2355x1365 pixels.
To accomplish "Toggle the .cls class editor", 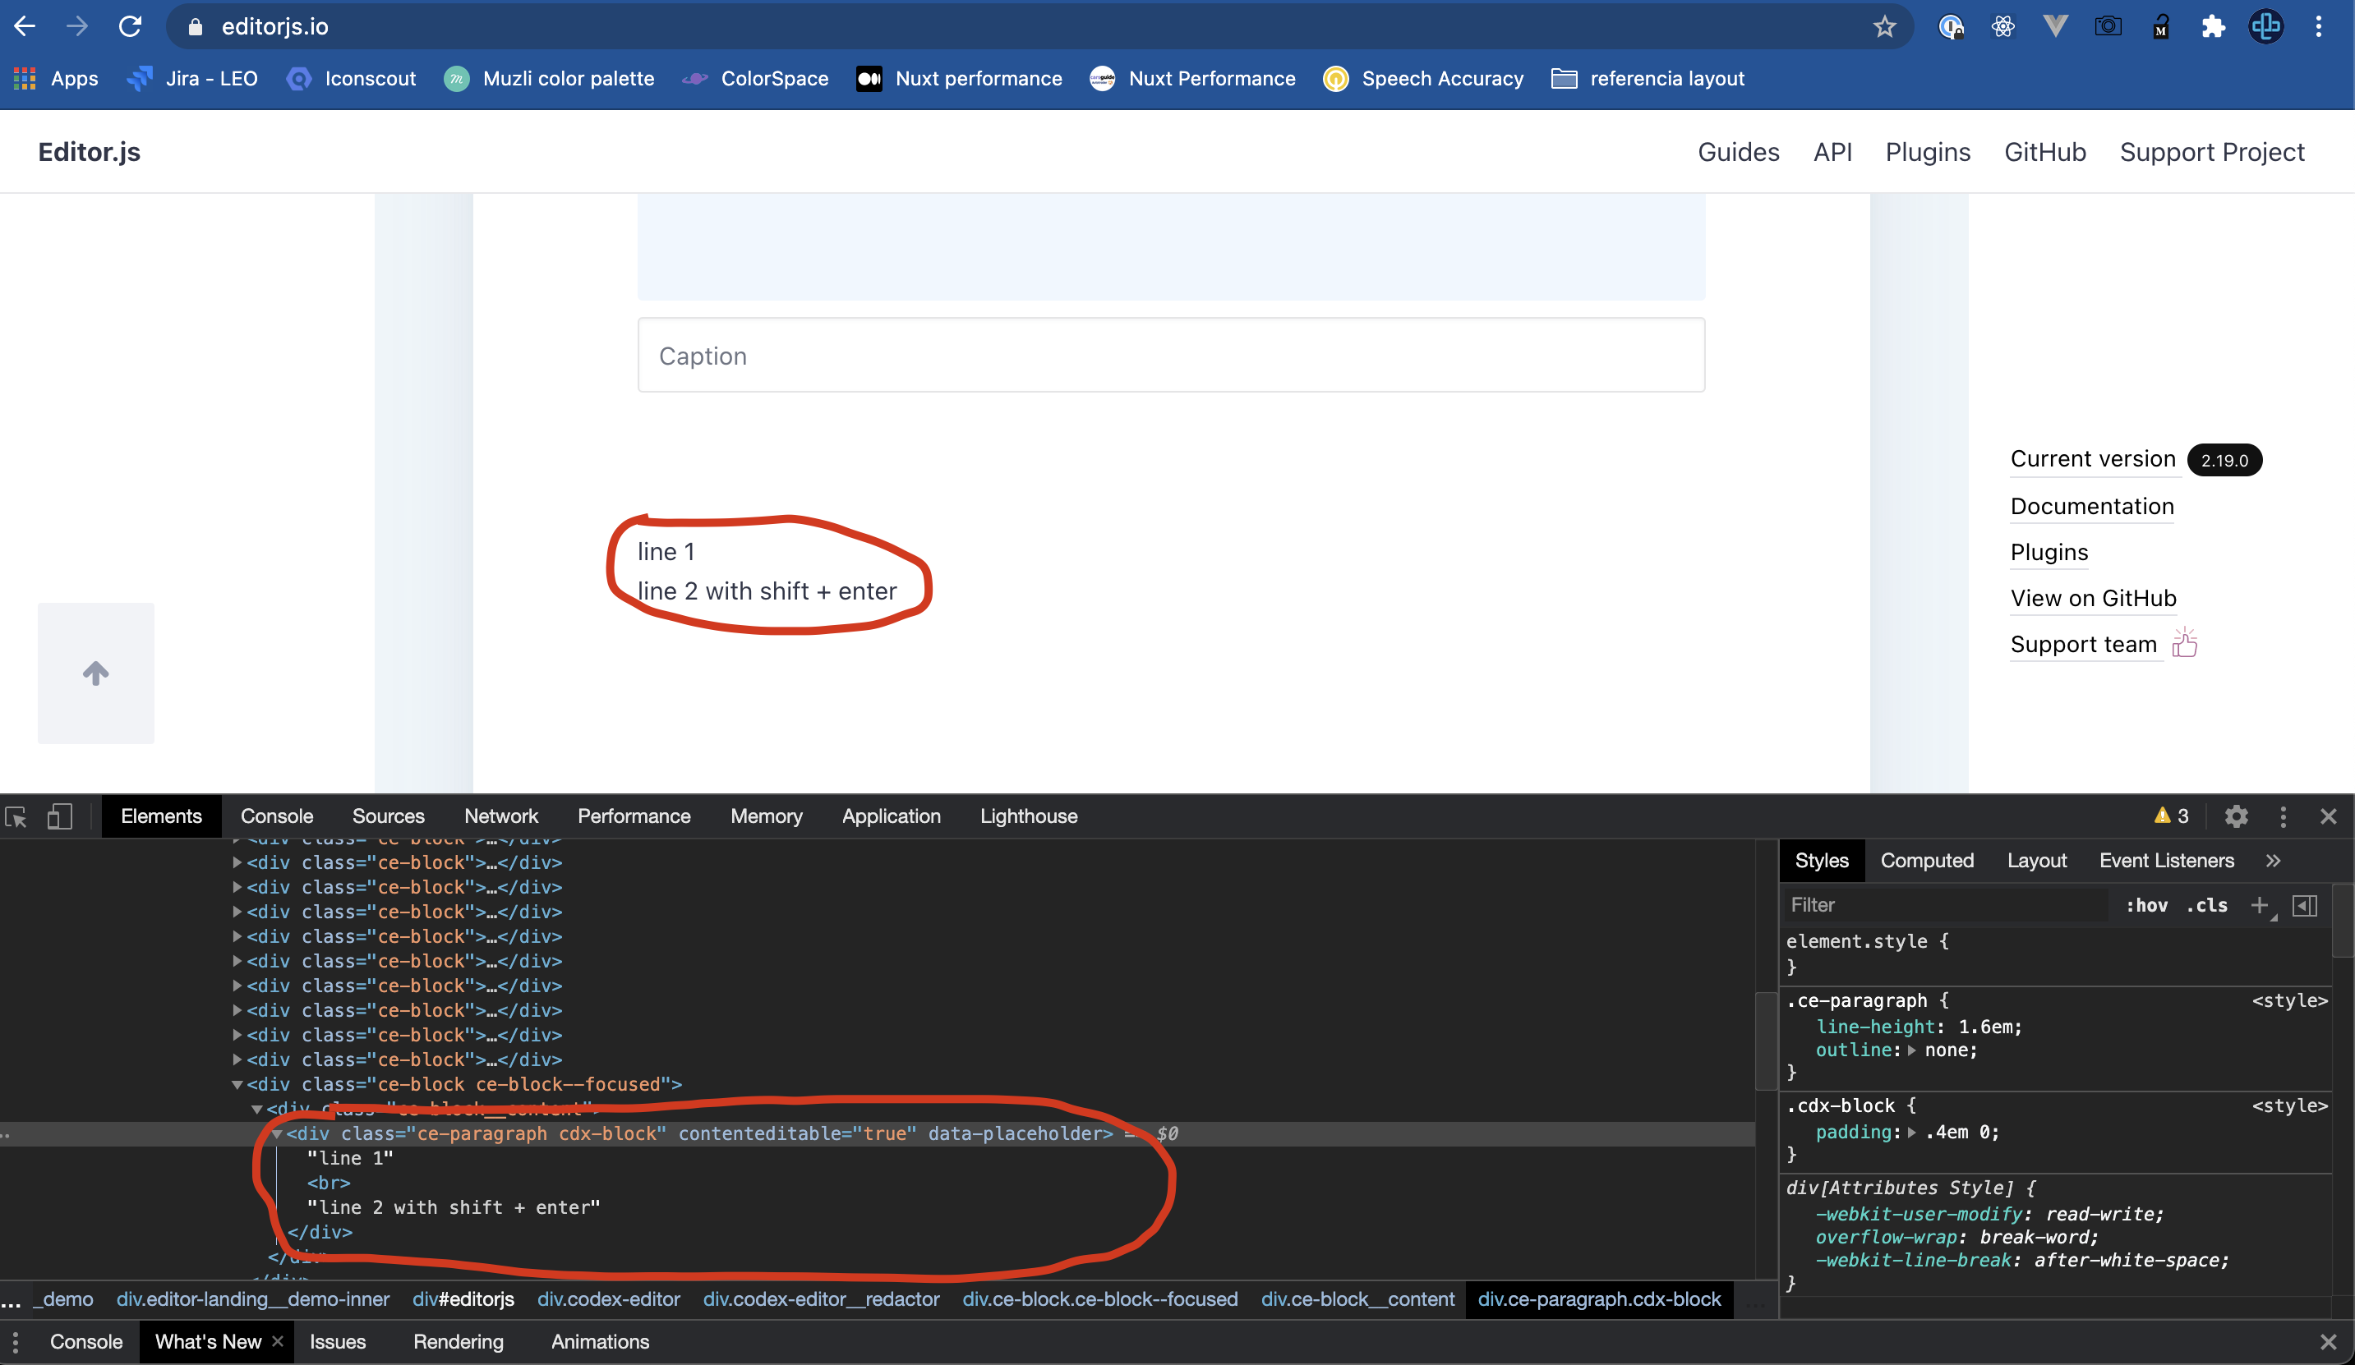I will click(x=2206, y=904).
